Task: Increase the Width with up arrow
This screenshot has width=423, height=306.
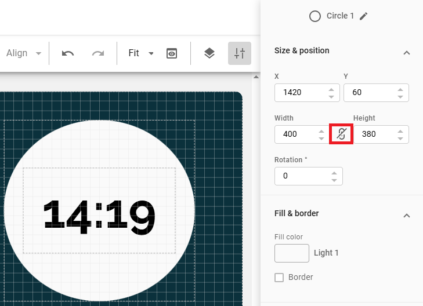Action: 321,132
